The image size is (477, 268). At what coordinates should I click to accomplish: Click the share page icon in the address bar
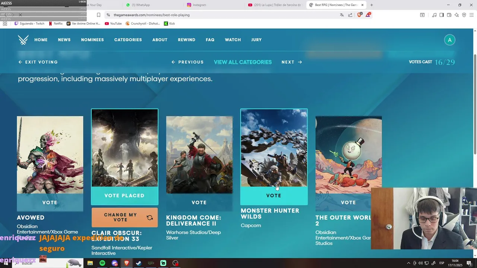click(x=350, y=15)
